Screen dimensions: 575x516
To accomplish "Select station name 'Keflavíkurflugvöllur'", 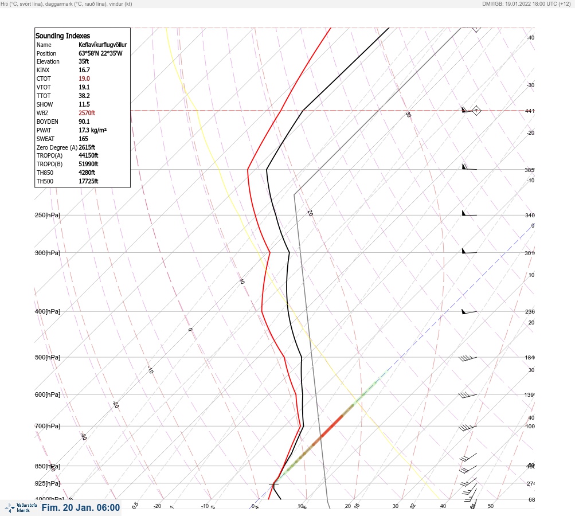I will pyautogui.click(x=103, y=45).
